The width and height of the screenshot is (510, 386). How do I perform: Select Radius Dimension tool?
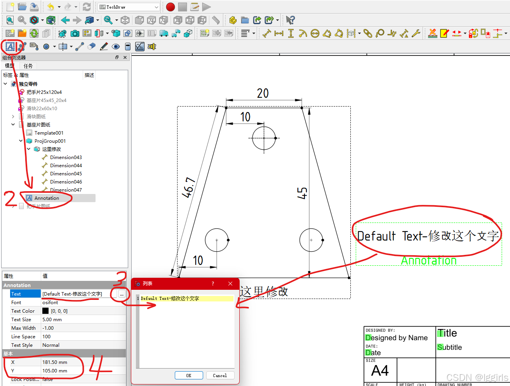coord(303,33)
